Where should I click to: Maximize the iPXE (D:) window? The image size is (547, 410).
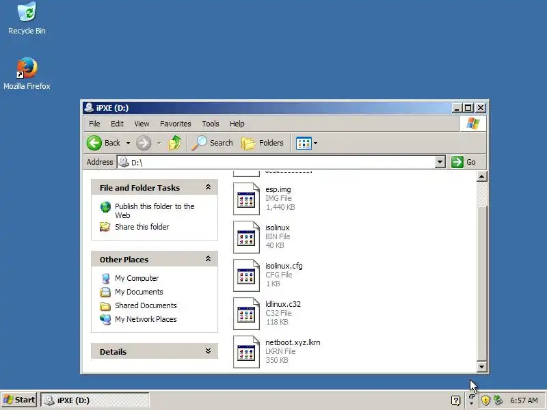pyautogui.click(x=468, y=108)
